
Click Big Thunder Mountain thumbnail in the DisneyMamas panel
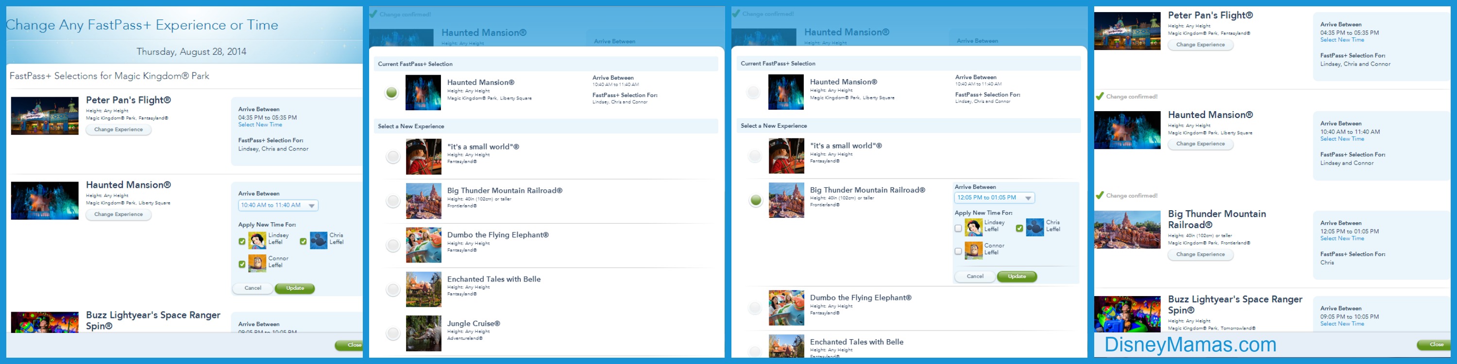[1127, 230]
